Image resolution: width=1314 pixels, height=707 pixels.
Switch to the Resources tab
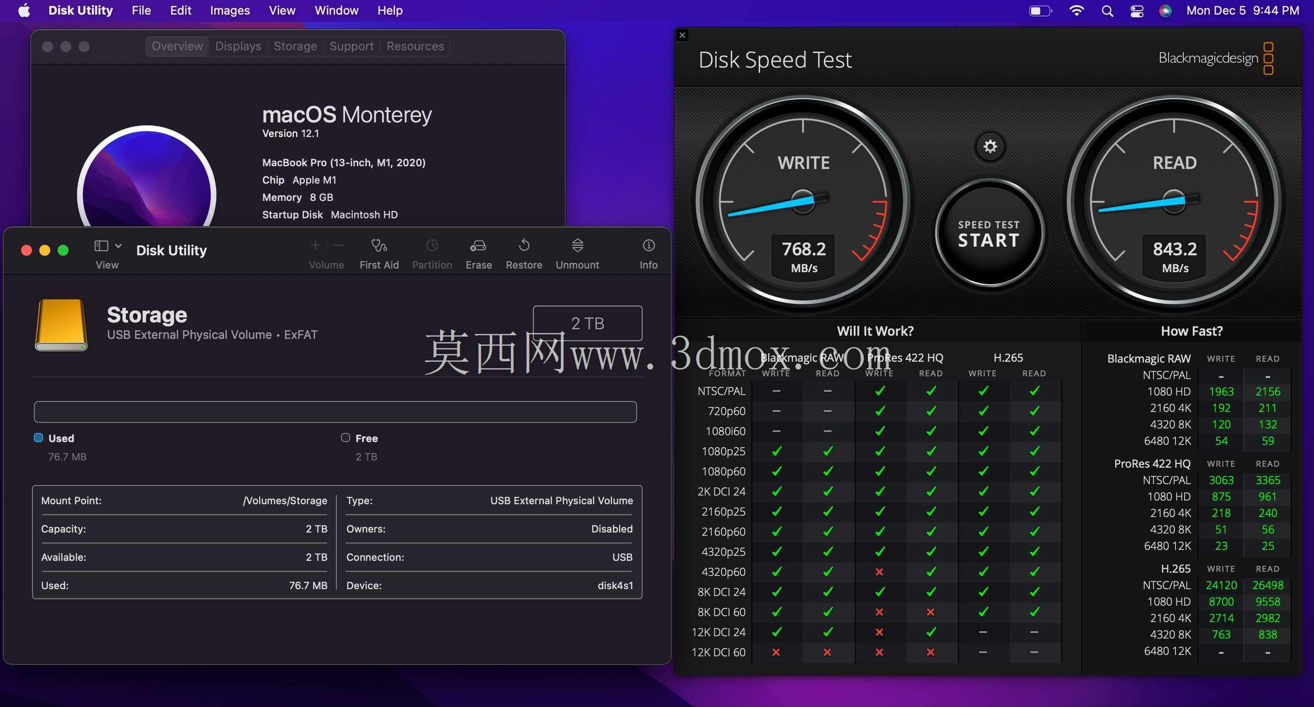[415, 47]
